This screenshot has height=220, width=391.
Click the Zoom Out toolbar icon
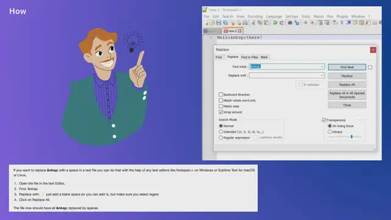(312, 23)
